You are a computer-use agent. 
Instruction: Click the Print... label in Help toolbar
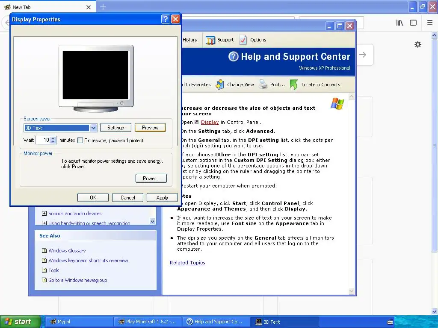pos(277,85)
